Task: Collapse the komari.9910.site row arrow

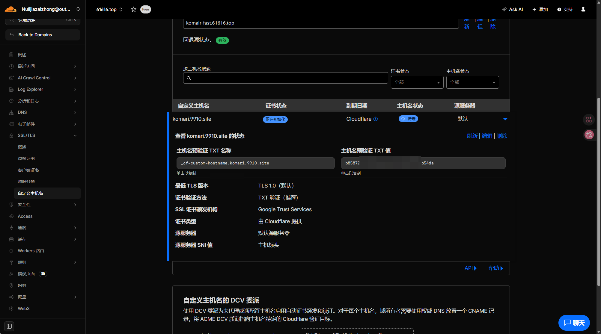Action: pos(505,119)
